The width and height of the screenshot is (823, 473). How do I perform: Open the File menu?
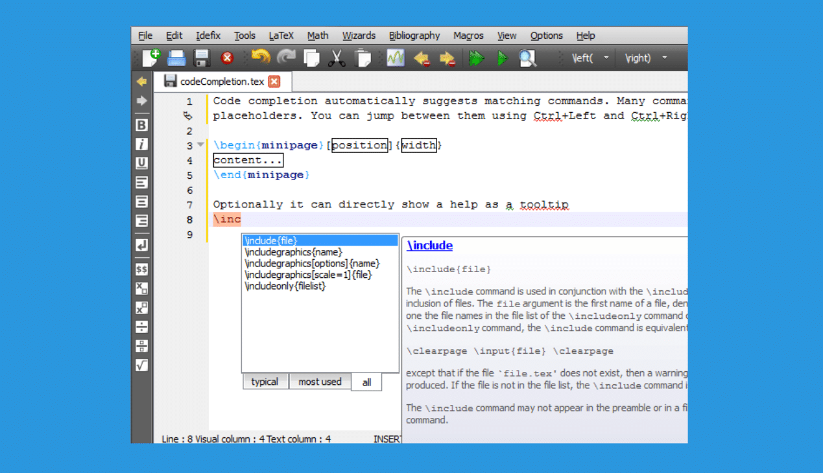(145, 36)
